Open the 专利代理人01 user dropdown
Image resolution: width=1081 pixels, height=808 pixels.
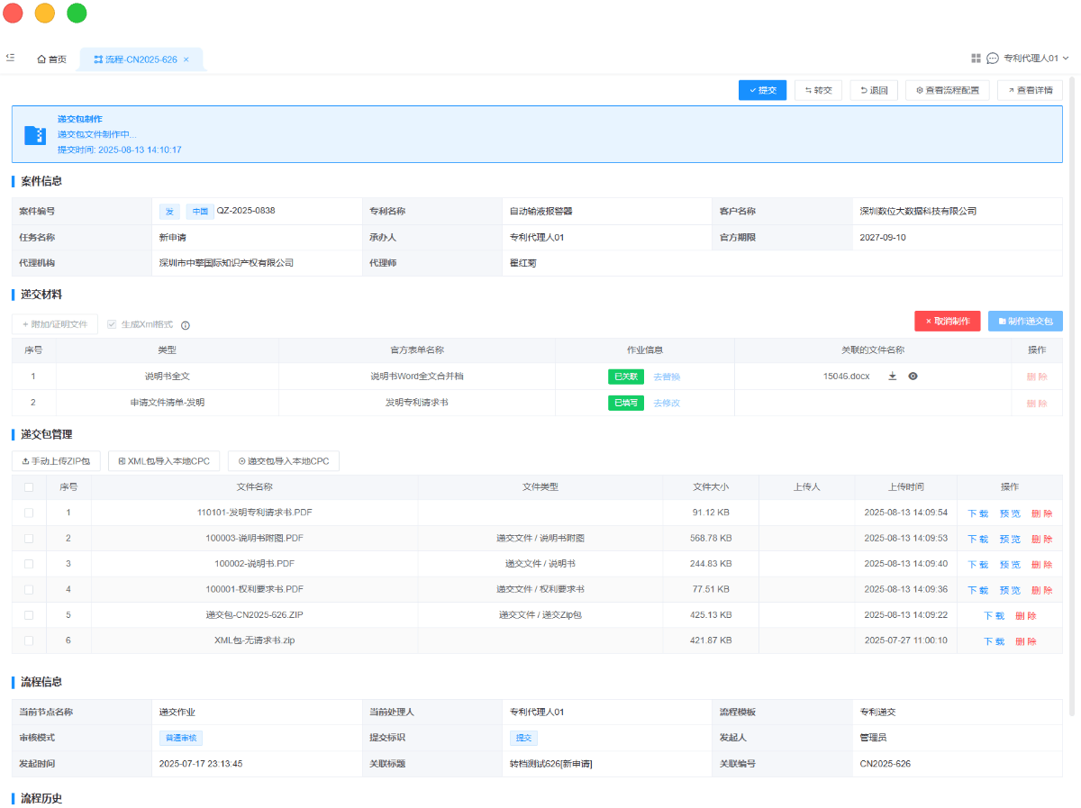[x=1035, y=59]
